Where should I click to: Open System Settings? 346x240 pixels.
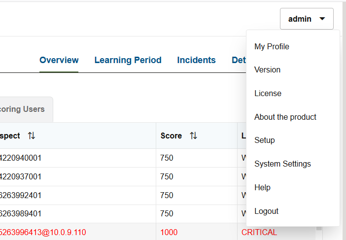click(282, 164)
